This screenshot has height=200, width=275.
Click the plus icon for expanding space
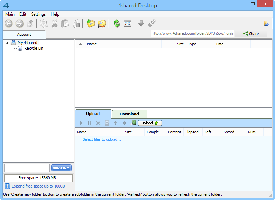point(7,186)
